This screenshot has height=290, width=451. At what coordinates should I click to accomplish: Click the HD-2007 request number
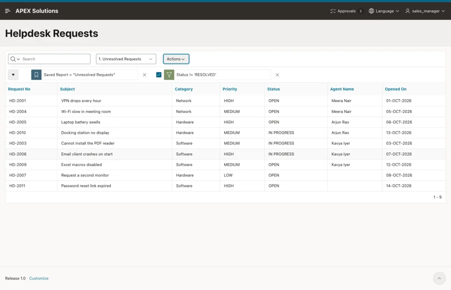pyautogui.click(x=18, y=175)
